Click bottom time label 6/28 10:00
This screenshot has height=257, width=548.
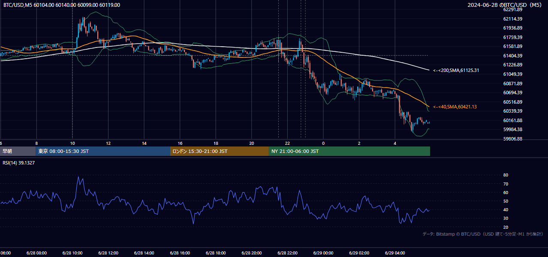coord(72,253)
